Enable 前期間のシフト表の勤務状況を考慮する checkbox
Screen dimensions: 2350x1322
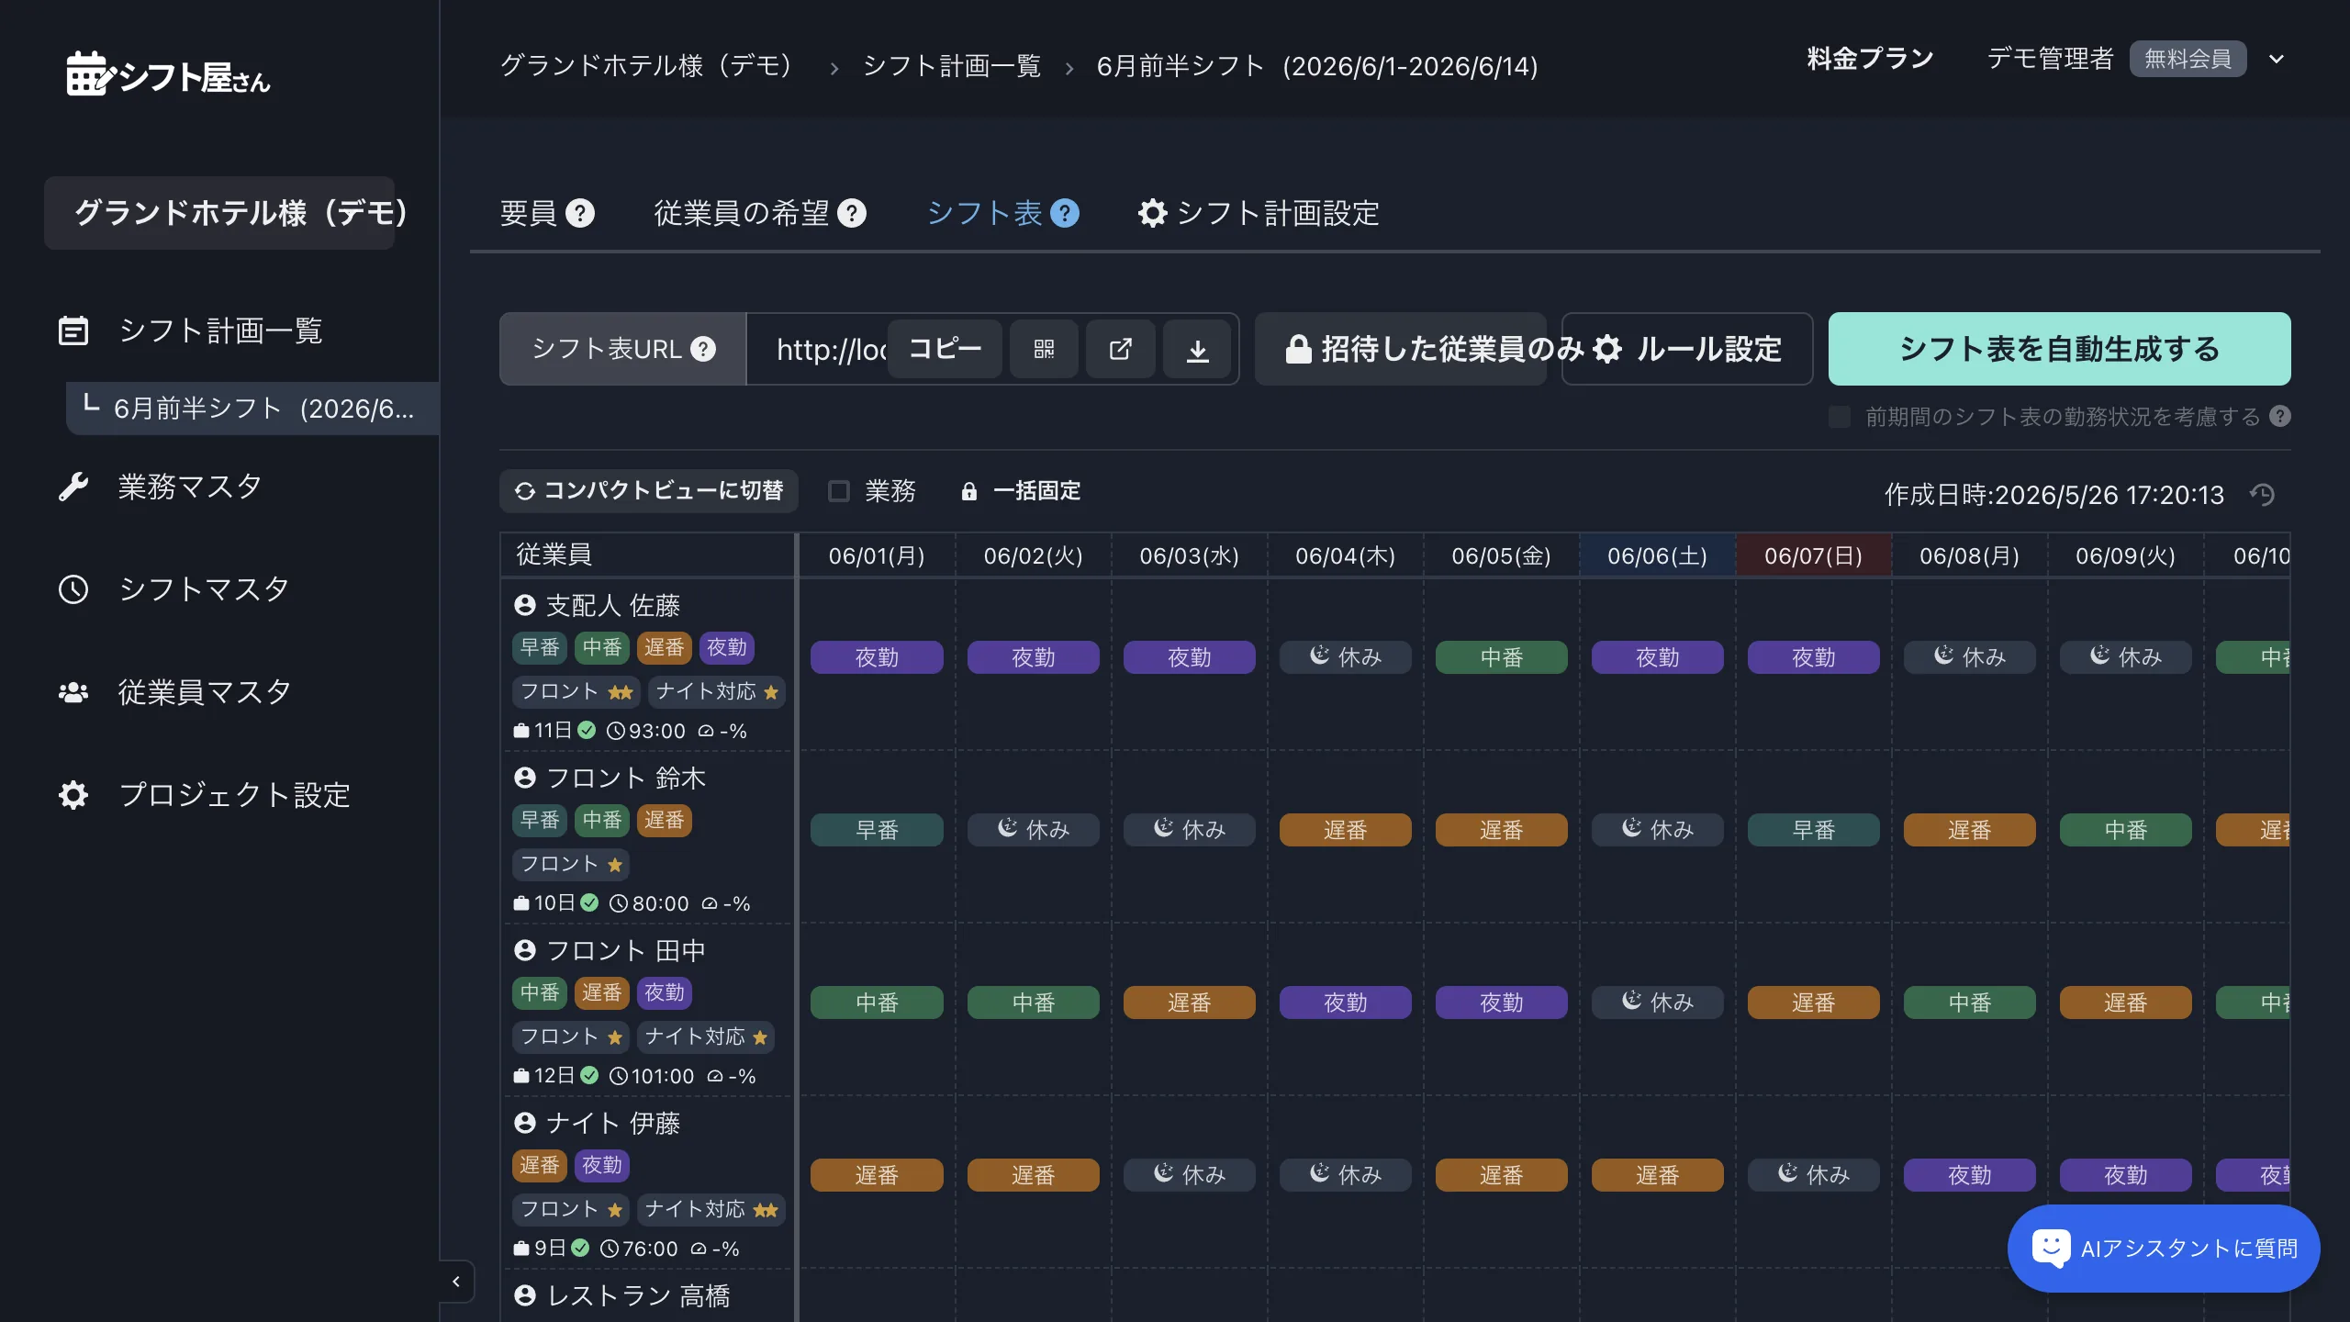[1840, 417]
